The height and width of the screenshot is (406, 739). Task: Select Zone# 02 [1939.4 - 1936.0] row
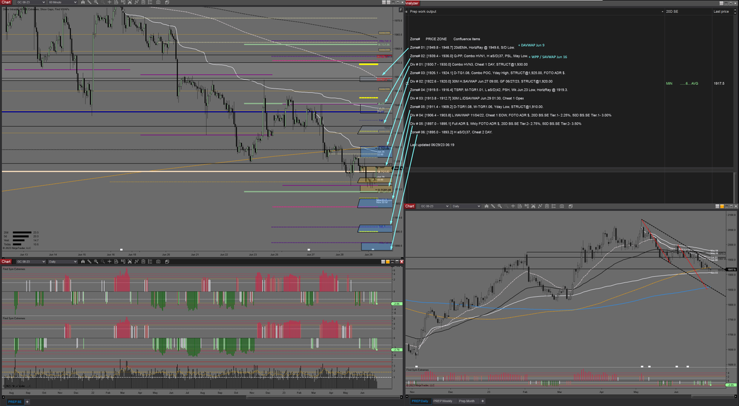469,55
